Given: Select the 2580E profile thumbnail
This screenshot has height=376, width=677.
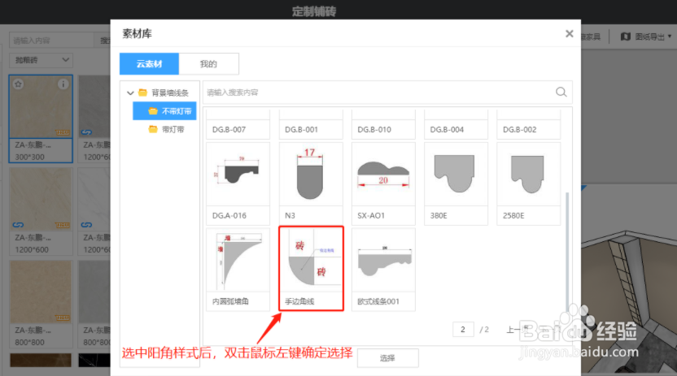Looking at the screenshot, I should tap(528, 174).
